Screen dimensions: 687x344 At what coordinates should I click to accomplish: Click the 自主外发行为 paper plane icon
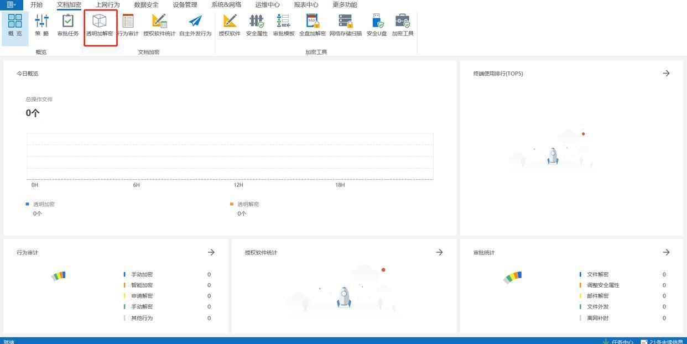click(195, 25)
